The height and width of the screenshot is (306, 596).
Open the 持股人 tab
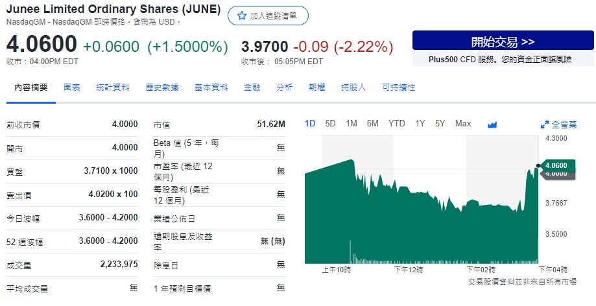[353, 87]
